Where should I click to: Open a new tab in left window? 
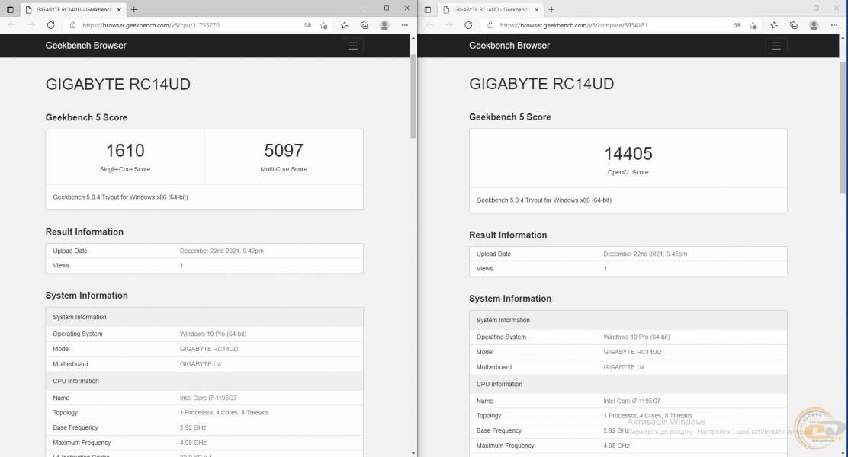pos(134,9)
